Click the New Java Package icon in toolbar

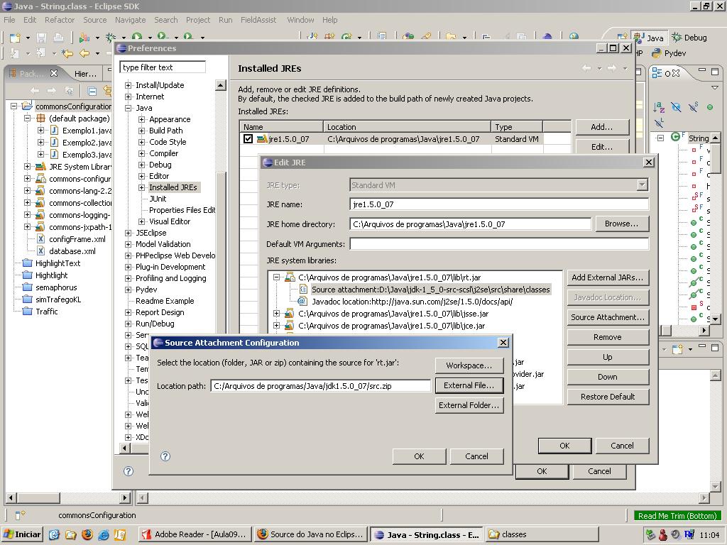tap(329, 37)
